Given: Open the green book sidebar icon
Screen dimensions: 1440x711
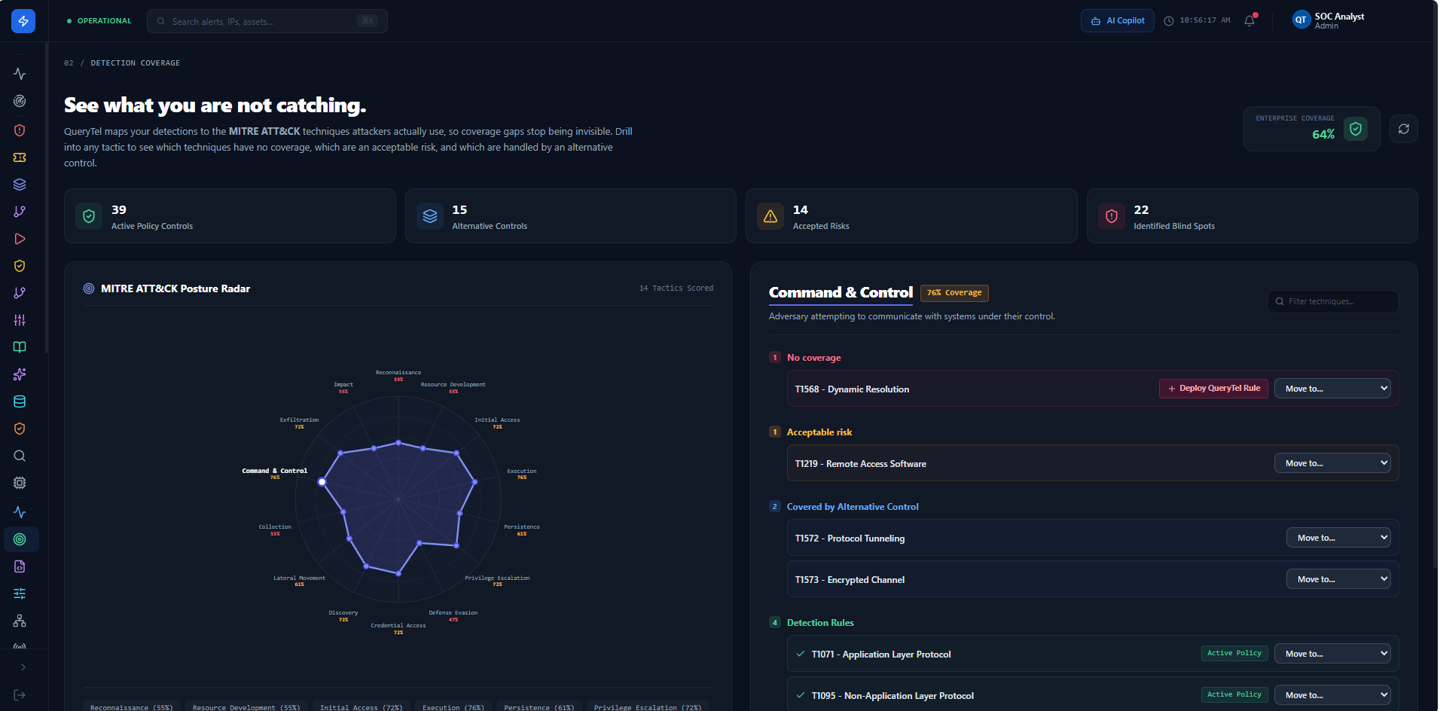Looking at the screenshot, I should (20, 347).
